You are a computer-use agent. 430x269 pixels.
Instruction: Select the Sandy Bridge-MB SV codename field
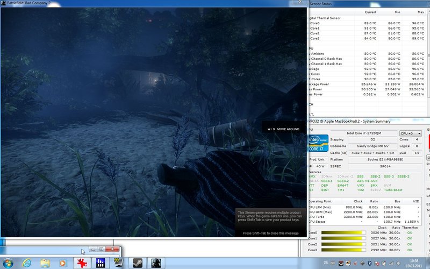point(372,146)
